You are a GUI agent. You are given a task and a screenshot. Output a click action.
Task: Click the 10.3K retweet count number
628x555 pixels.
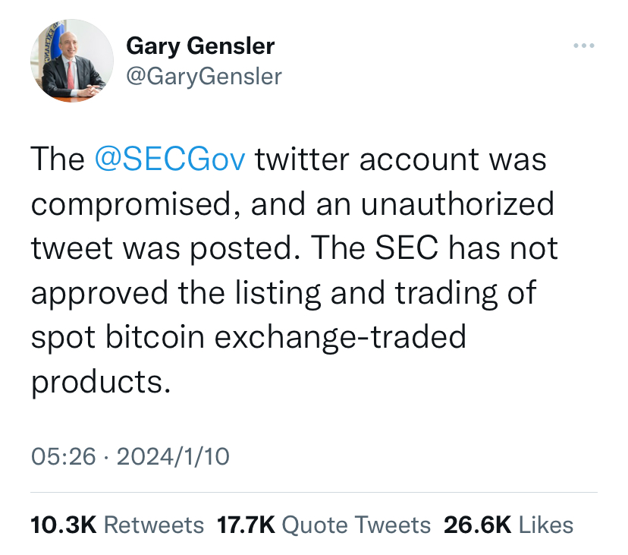[x=63, y=525]
